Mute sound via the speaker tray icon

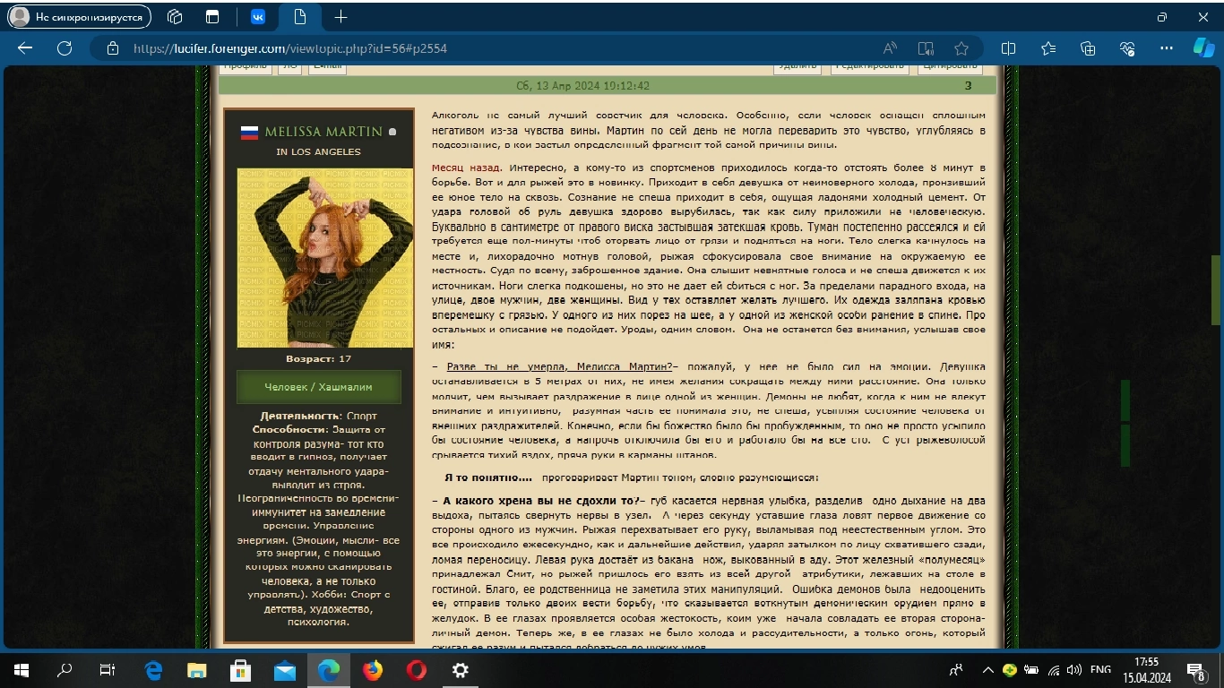1074,670
